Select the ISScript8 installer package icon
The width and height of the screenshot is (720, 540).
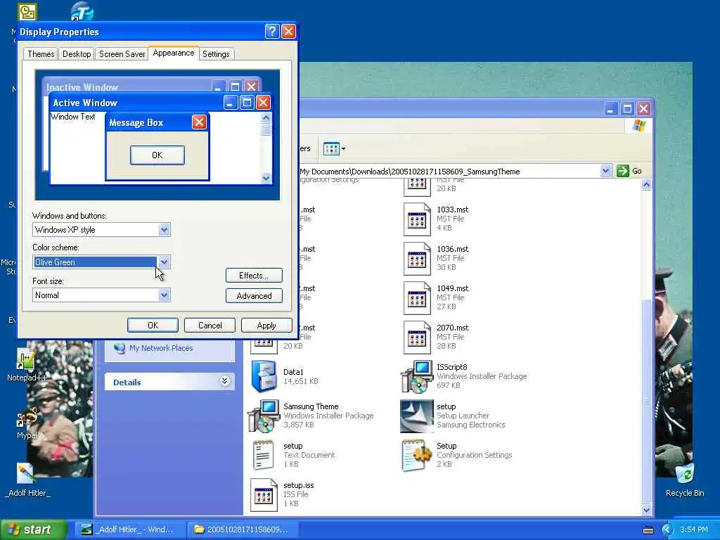(416, 377)
